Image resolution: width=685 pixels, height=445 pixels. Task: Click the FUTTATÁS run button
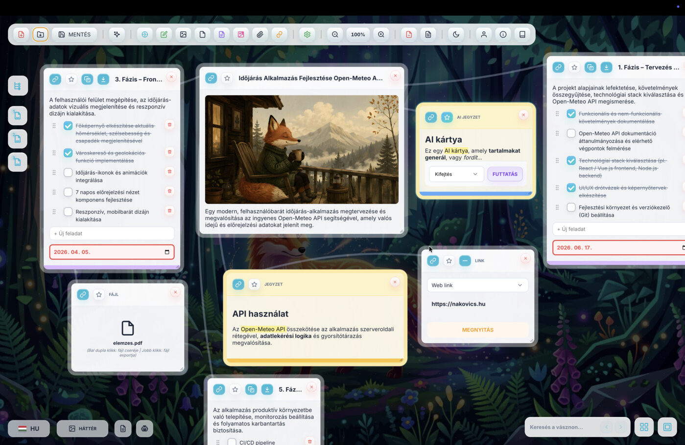click(505, 174)
